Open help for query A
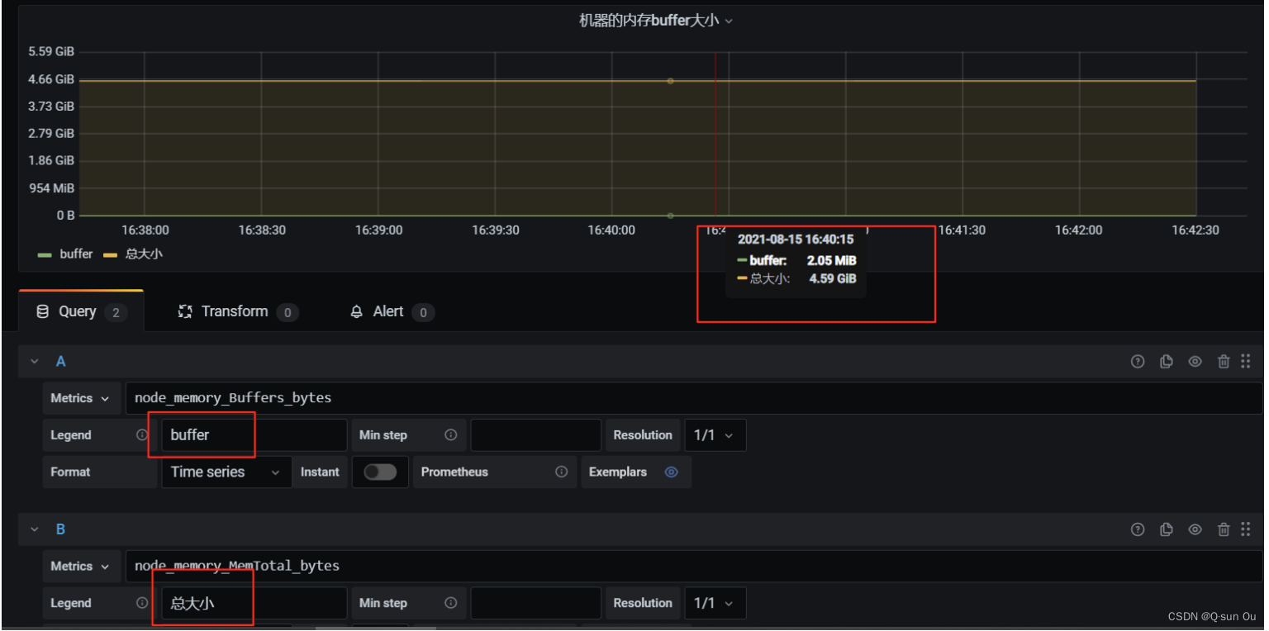The height and width of the screenshot is (631, 1269). pyautogui.click(x=1138, y=361)
